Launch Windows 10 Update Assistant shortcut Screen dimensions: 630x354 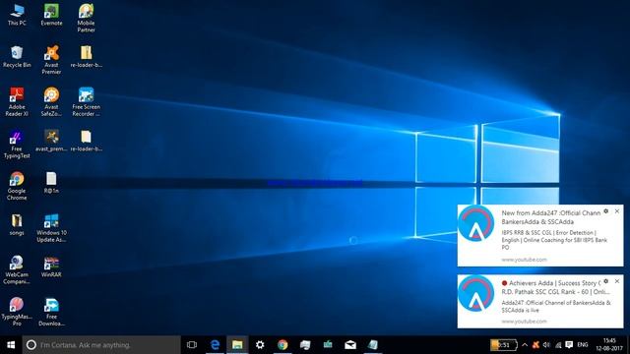pyautogui.click(x=51, y=228)
